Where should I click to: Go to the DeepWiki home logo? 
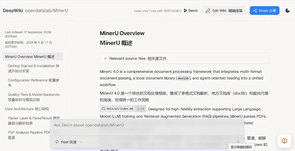(x=13, y=11)
